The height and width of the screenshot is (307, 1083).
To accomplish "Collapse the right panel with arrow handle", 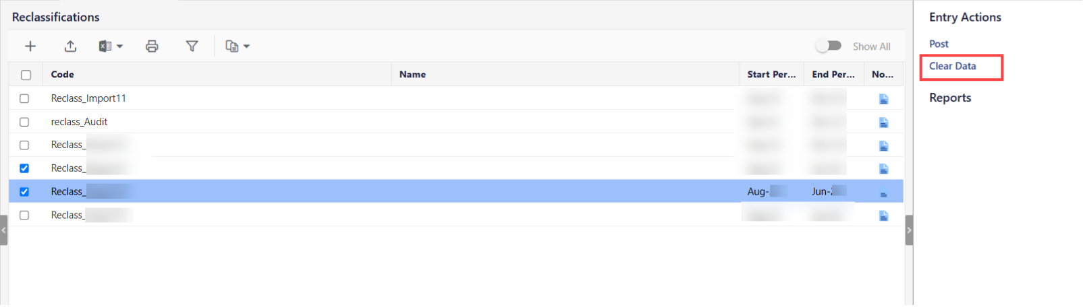I will click(909, 230).
